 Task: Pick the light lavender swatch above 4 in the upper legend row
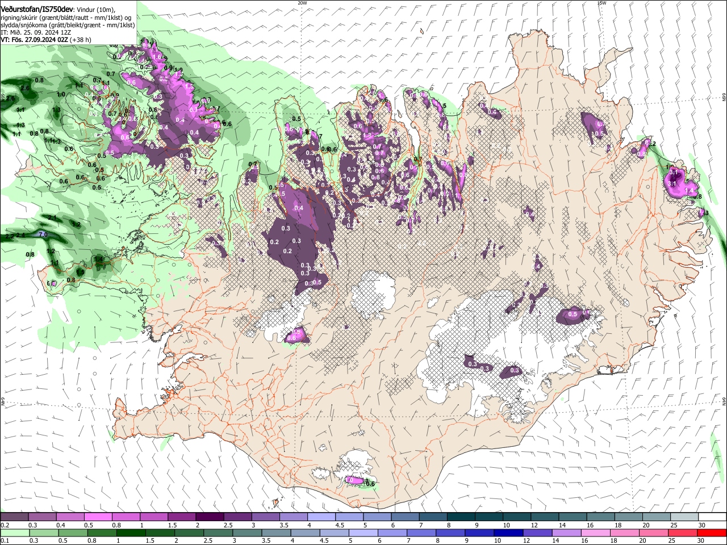click(321, 517)
